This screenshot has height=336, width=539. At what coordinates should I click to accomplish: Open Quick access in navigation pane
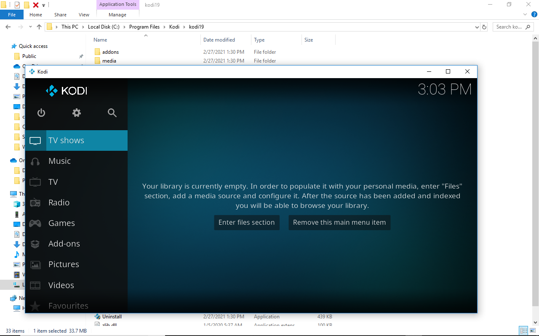coord(33,46)
